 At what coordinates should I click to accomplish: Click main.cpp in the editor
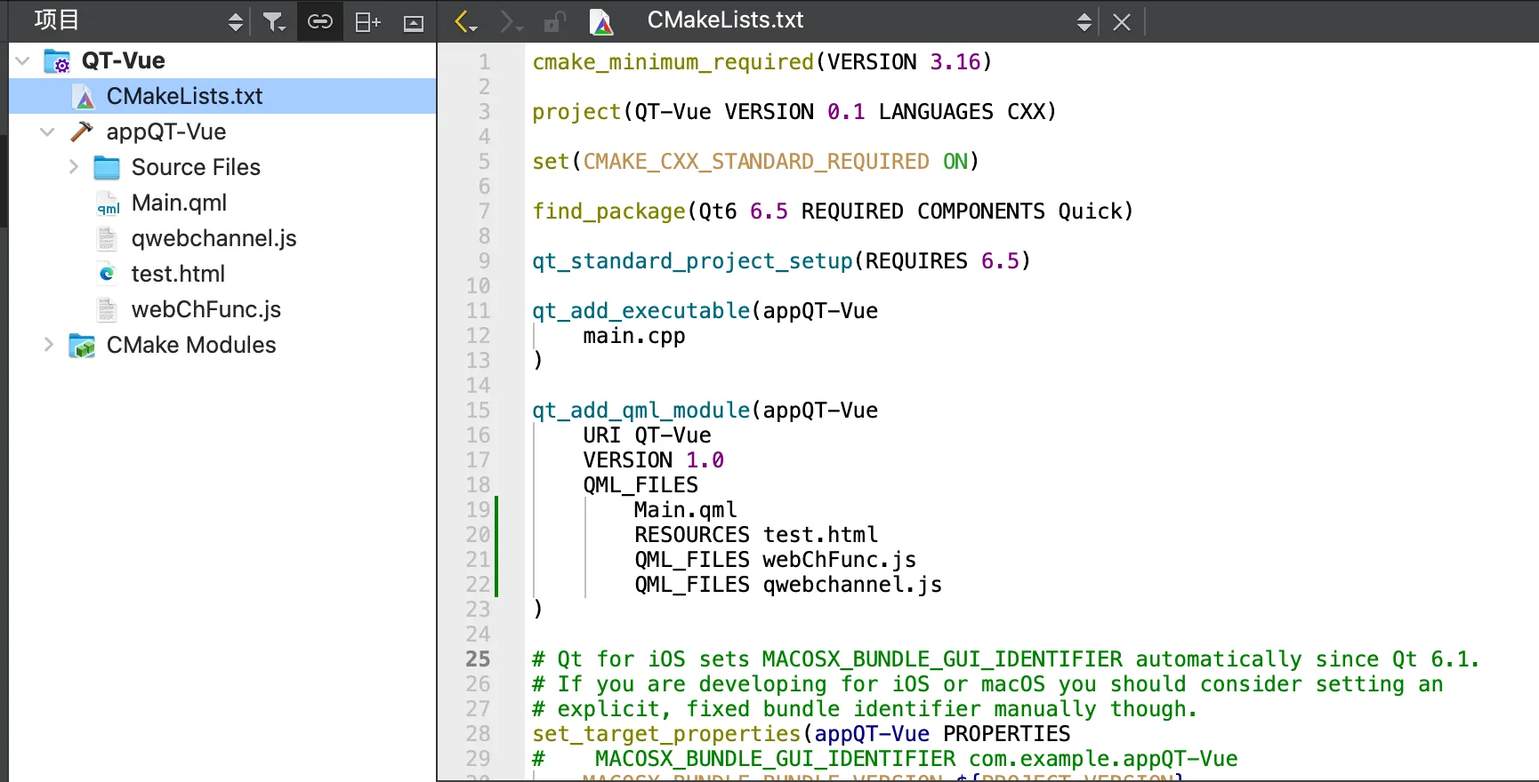tap(634, 336)
